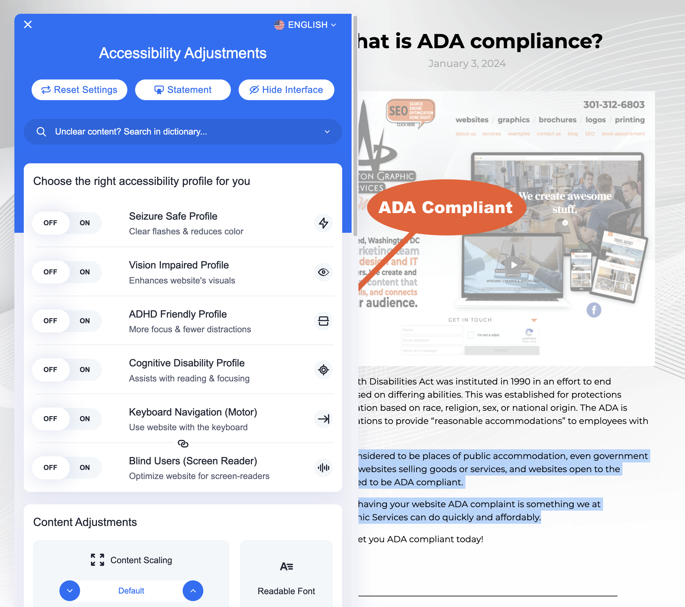The image size is (685, 607).
Task: Click the ADA Compliant badge on website preview
Action: [445, 209]
